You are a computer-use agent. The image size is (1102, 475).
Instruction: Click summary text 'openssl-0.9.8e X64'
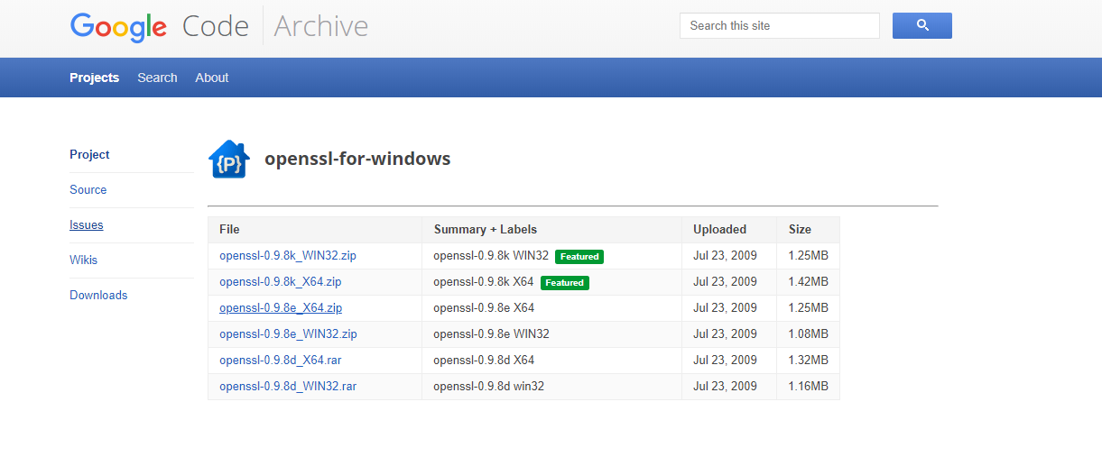484,308
